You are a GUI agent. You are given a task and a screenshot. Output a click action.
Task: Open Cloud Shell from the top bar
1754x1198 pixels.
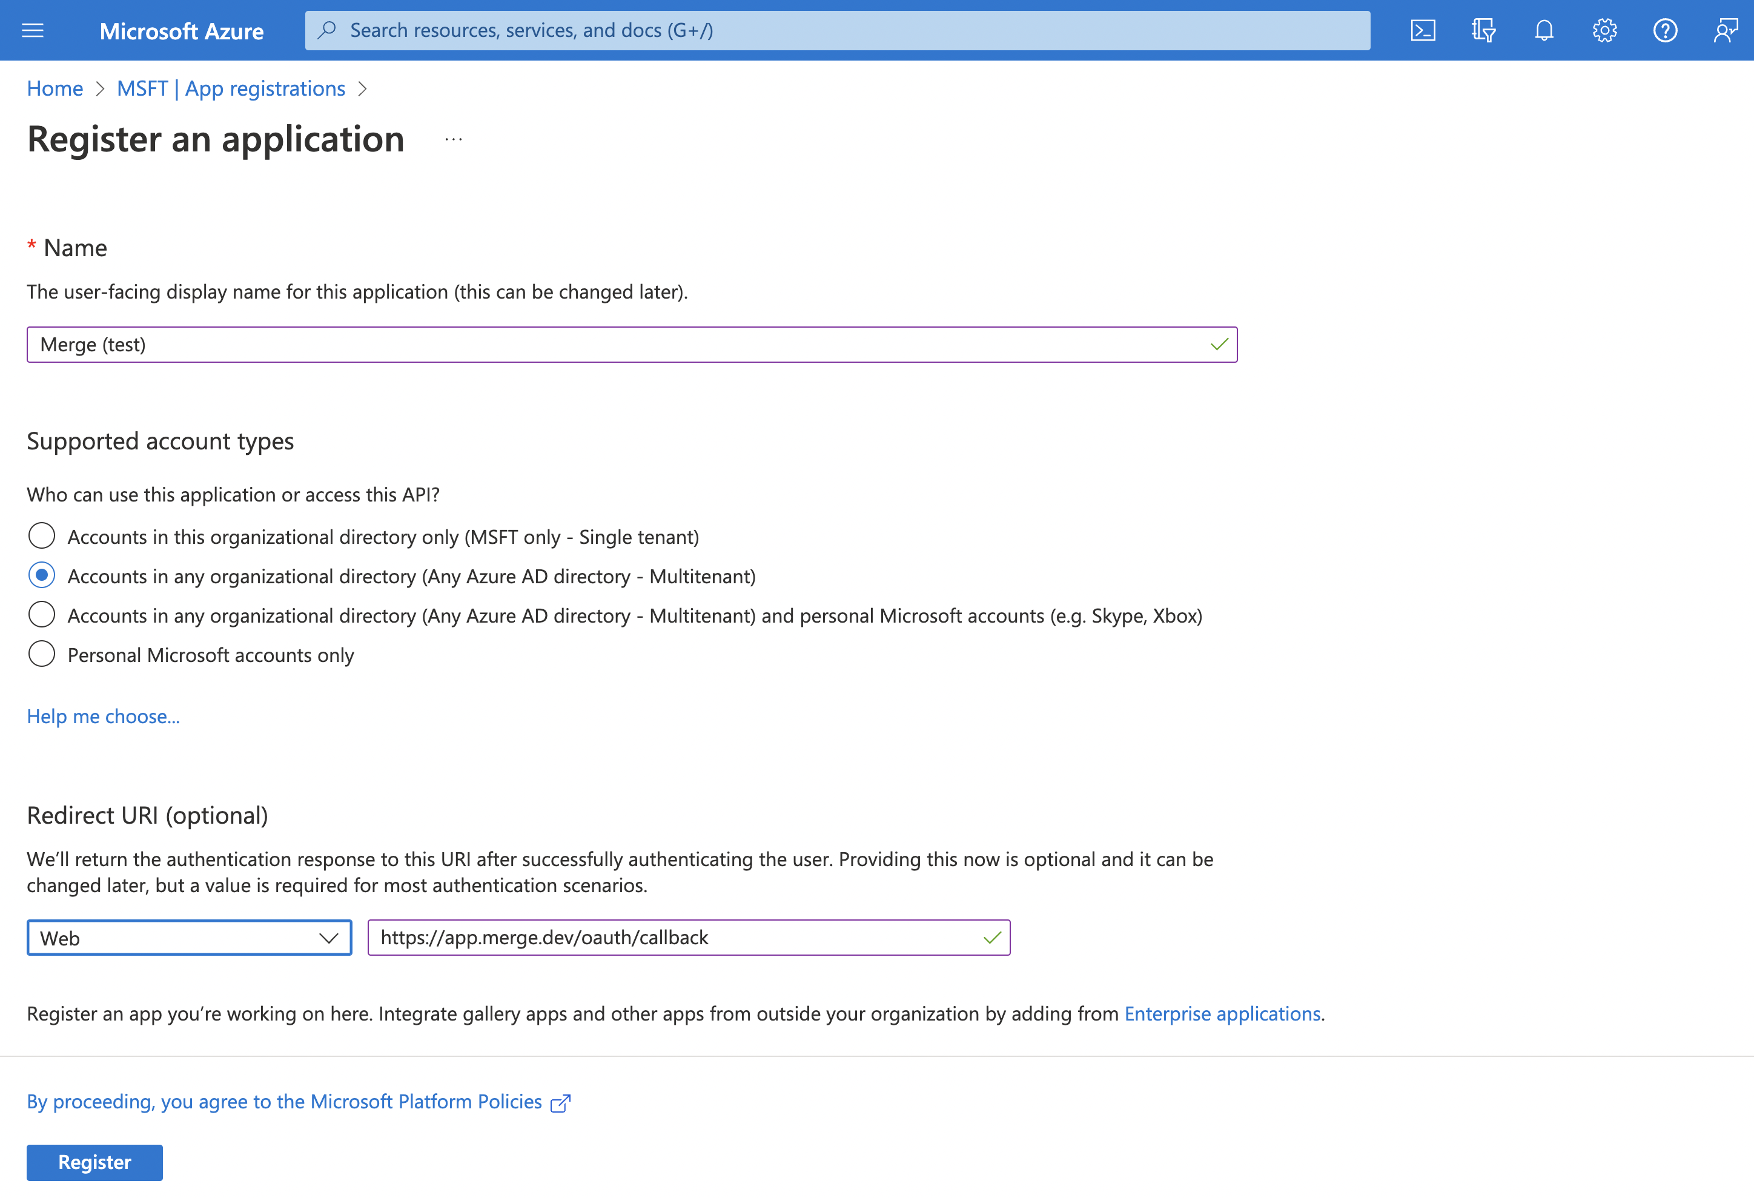tap(1423, 30)
